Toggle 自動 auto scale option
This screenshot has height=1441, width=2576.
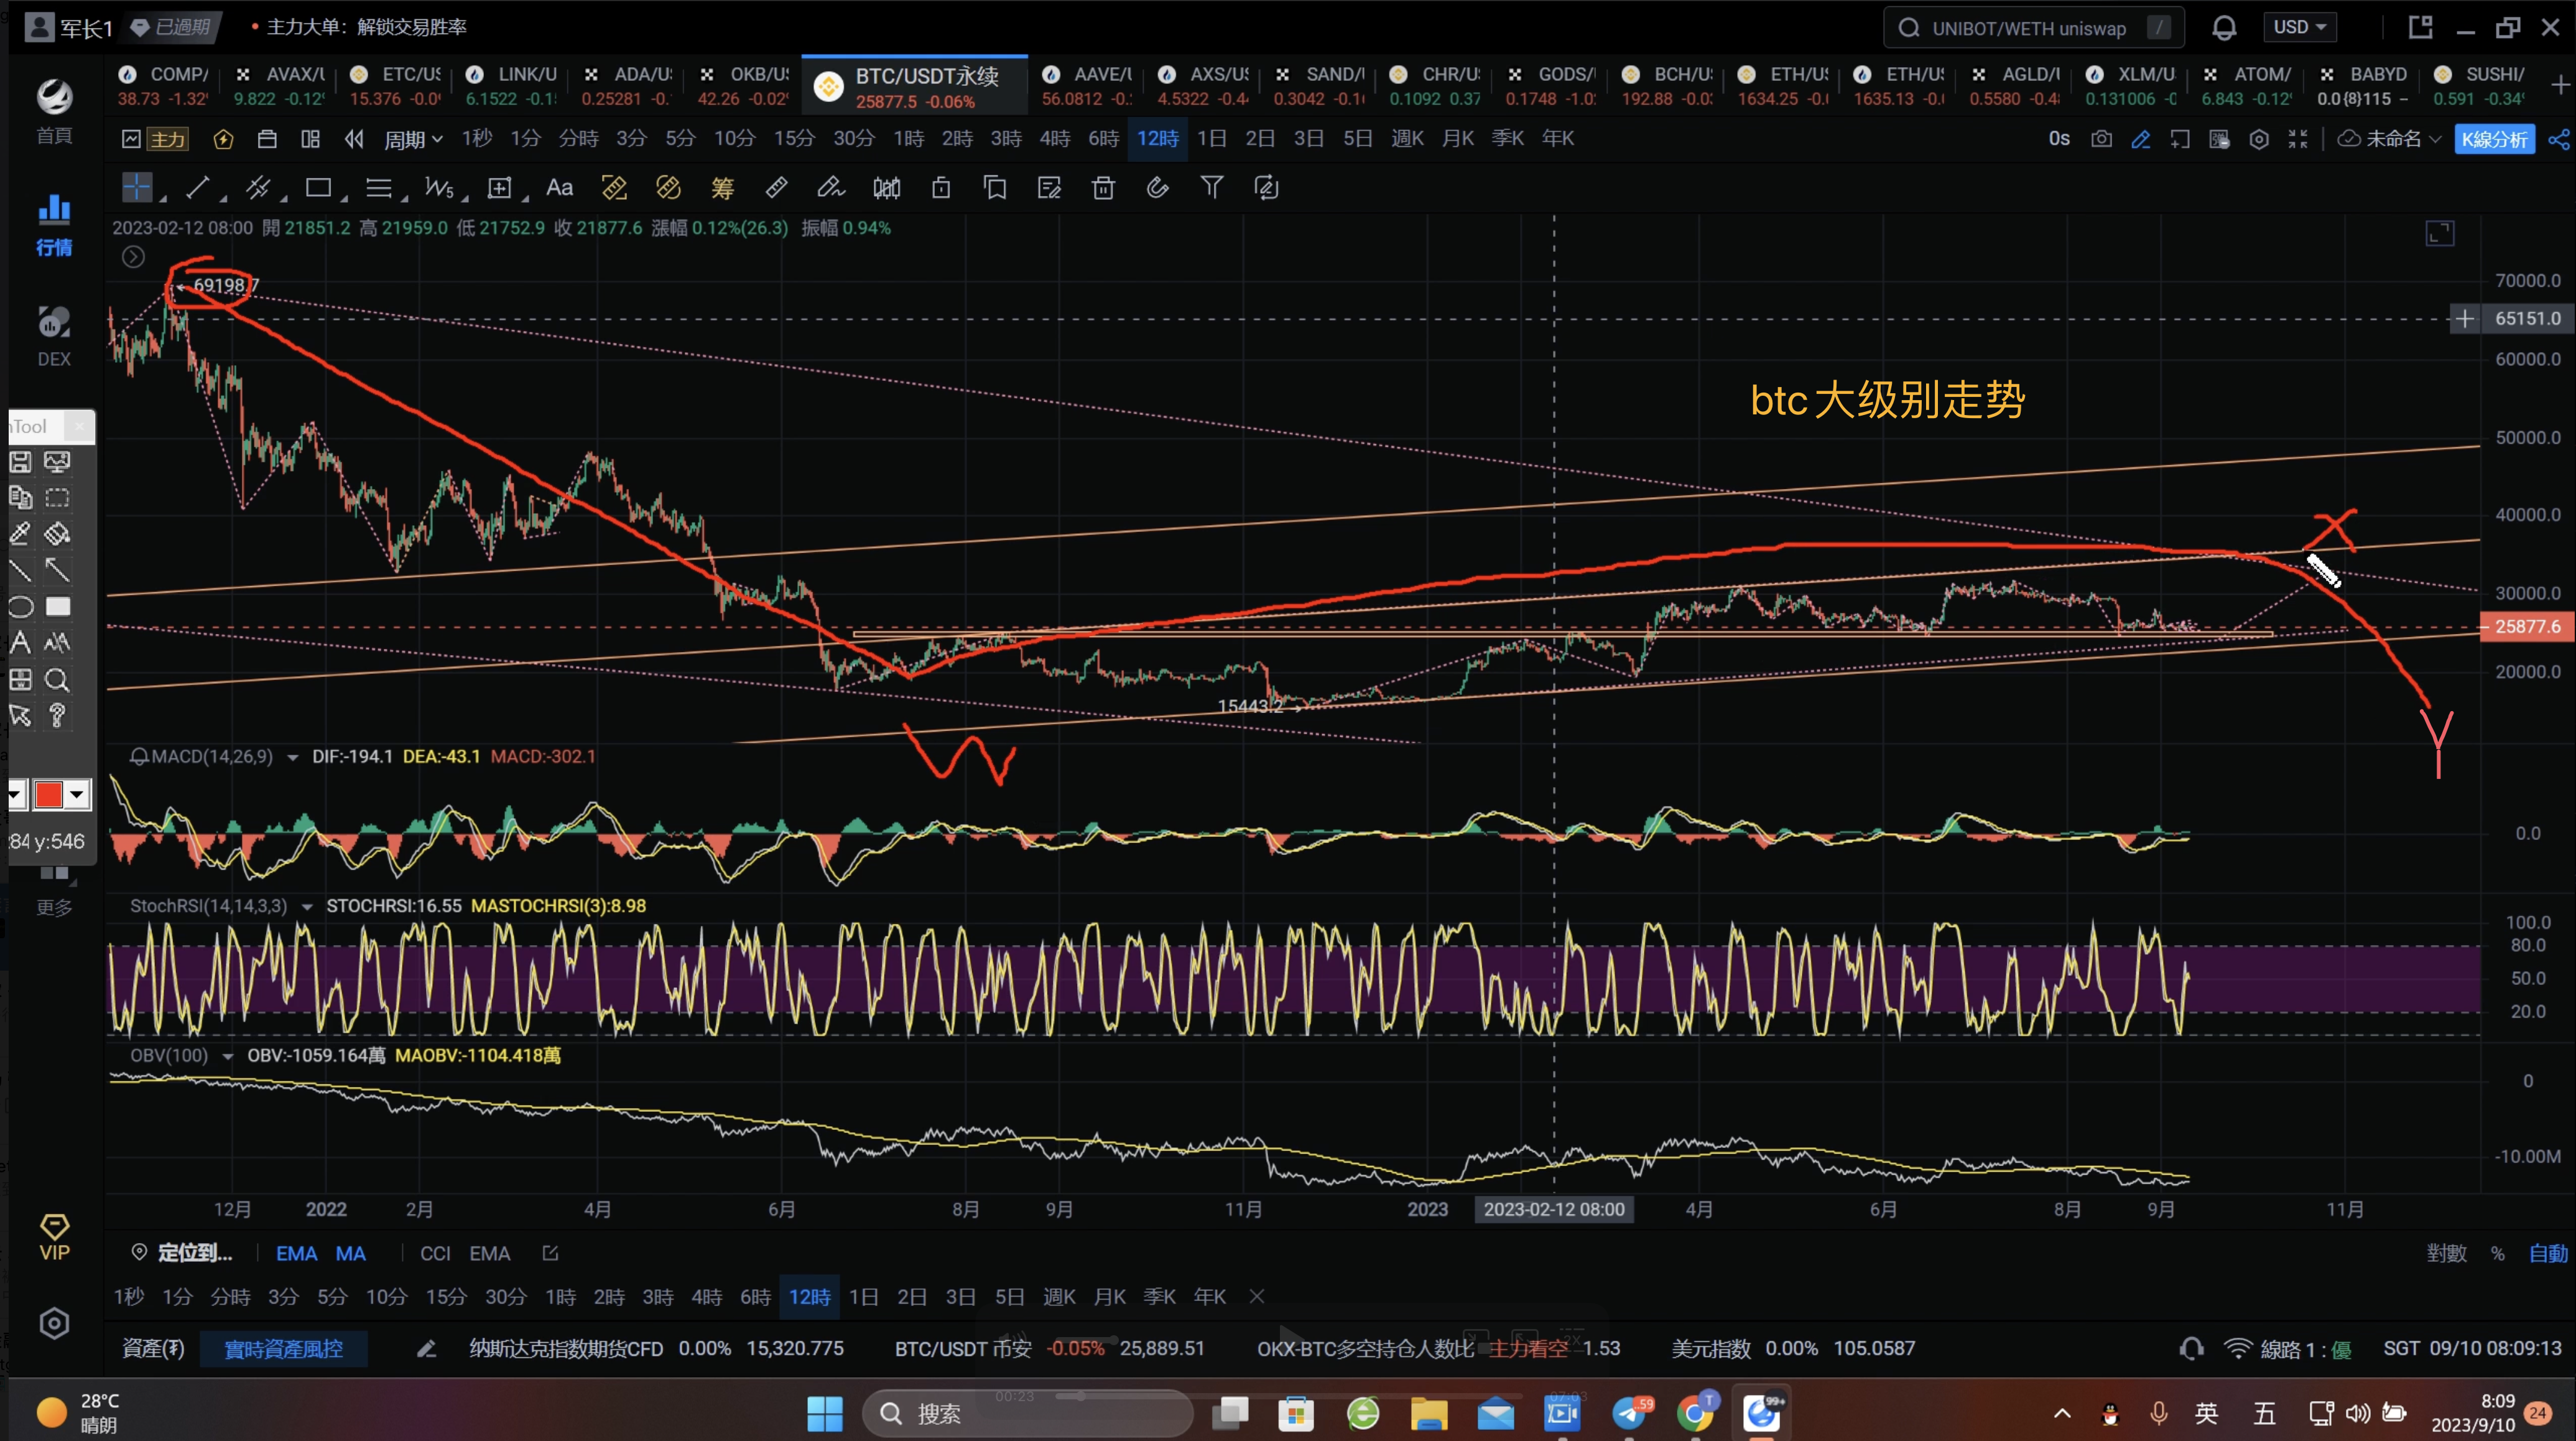[x=2547, y=1254]
